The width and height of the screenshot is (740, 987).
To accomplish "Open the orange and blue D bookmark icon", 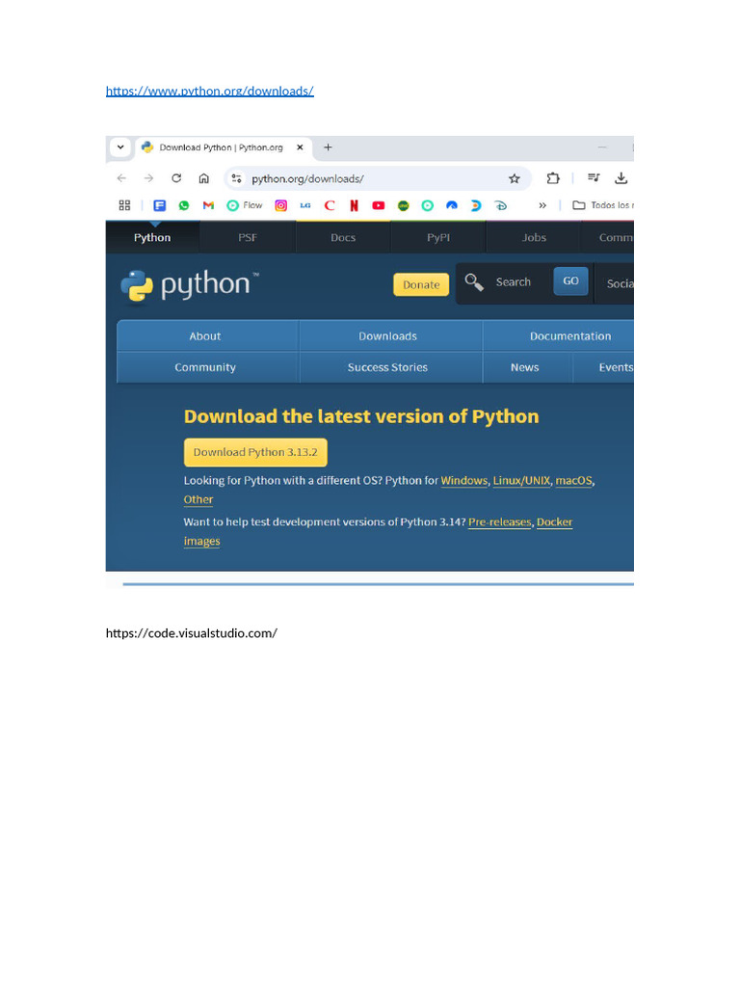I will pyautogui.click(x=476, y=205).
